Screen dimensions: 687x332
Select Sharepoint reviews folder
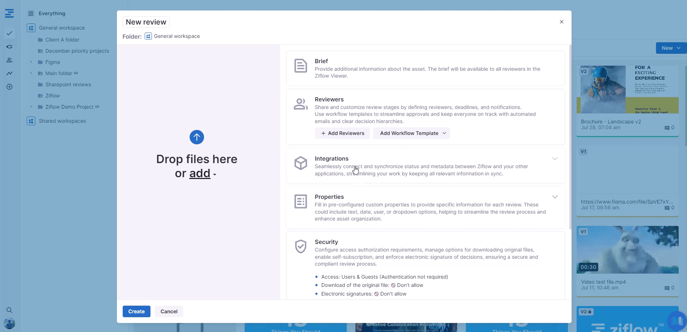[x=68, y=84]
